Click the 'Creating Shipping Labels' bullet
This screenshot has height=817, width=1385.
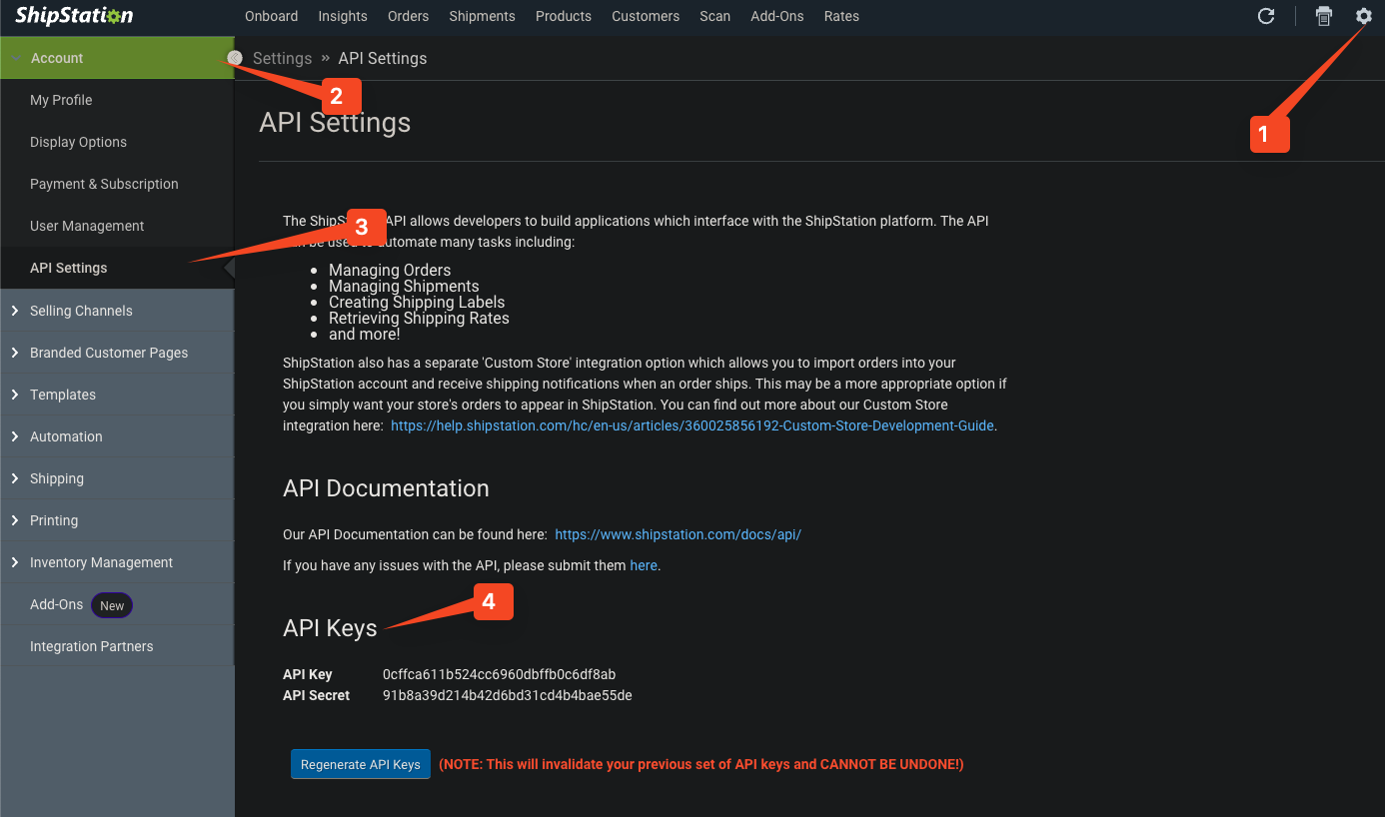point(417,302)
